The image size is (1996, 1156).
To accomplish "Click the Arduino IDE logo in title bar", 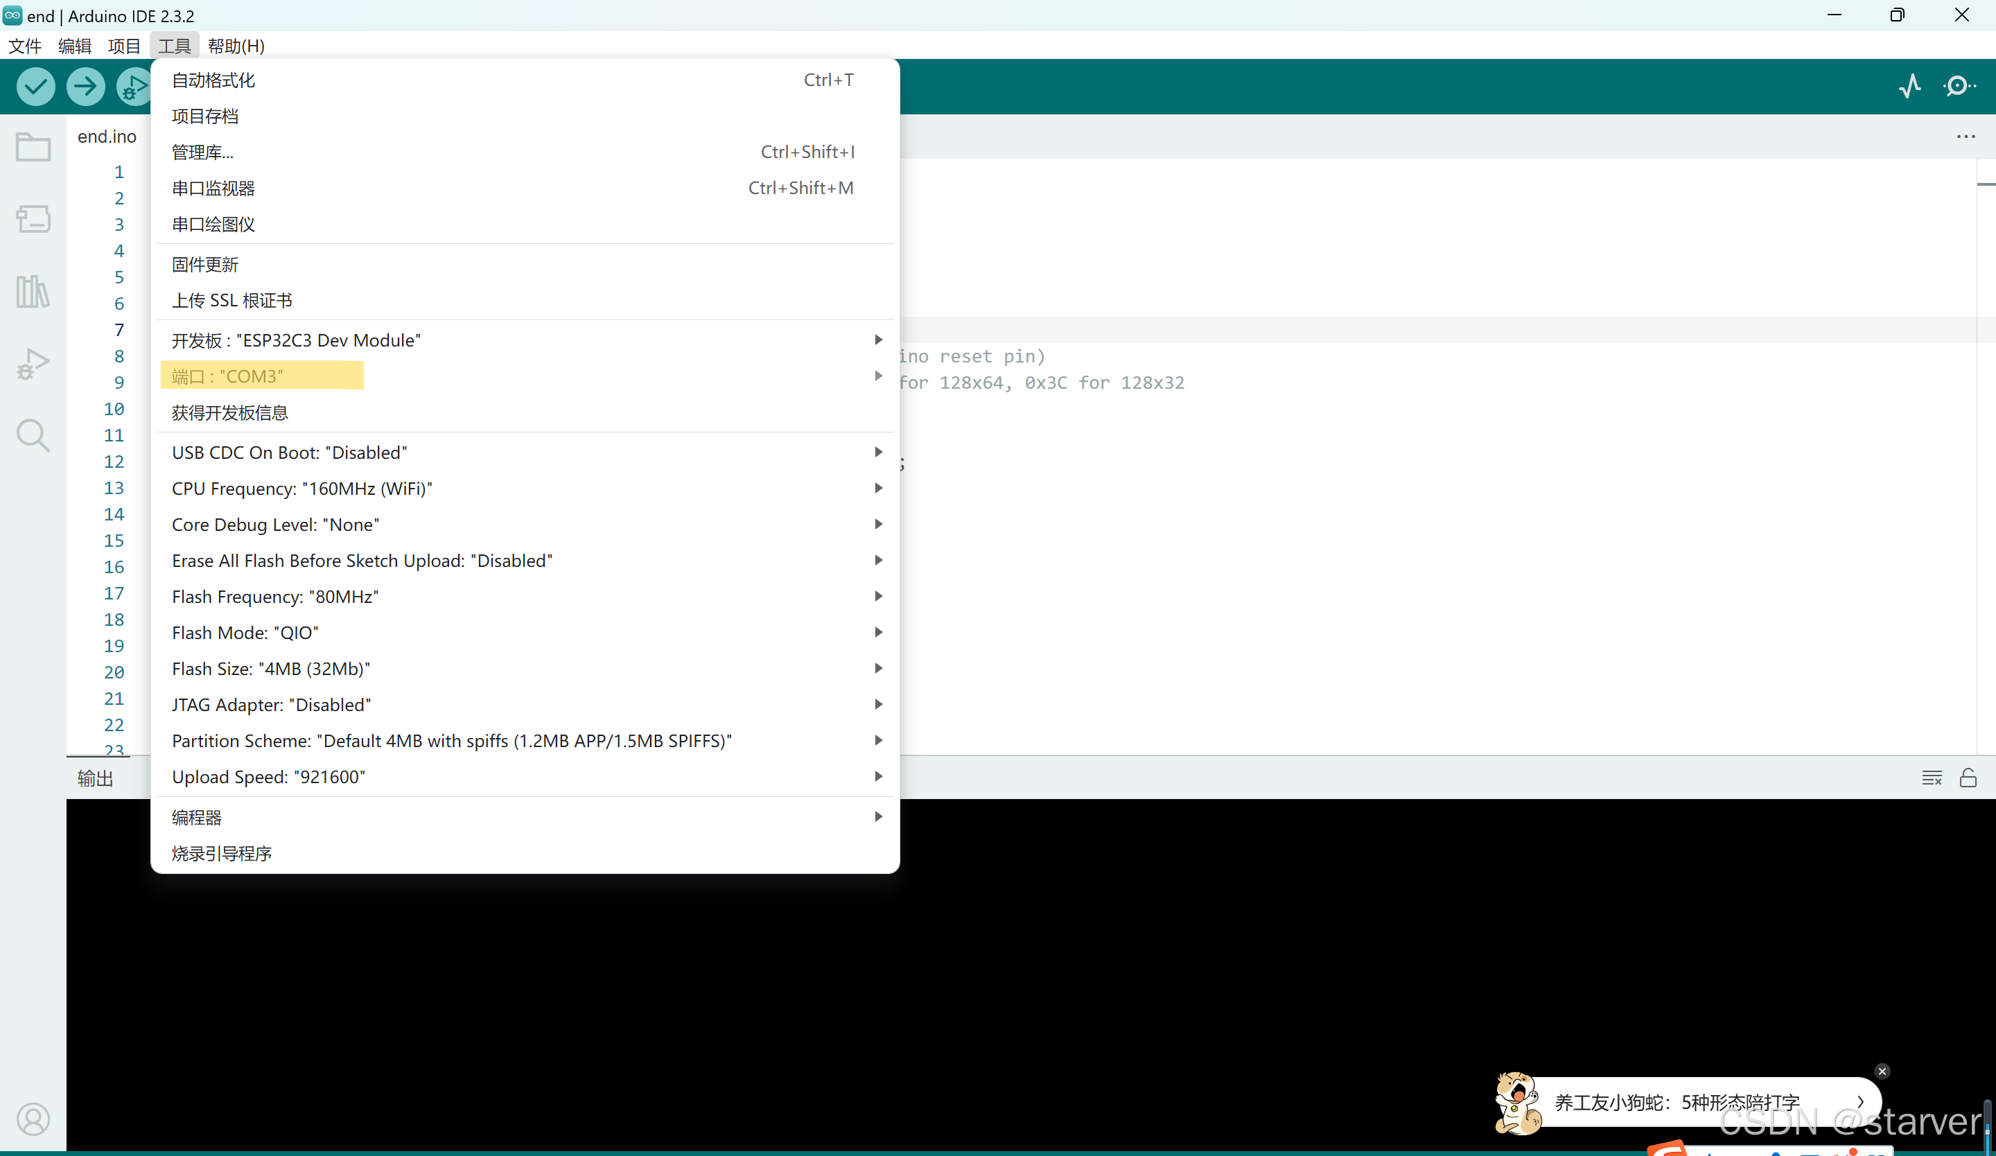I will click(12, 15).
